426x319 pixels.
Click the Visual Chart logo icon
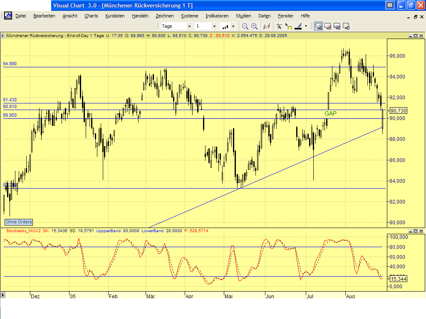coord(8,15)
